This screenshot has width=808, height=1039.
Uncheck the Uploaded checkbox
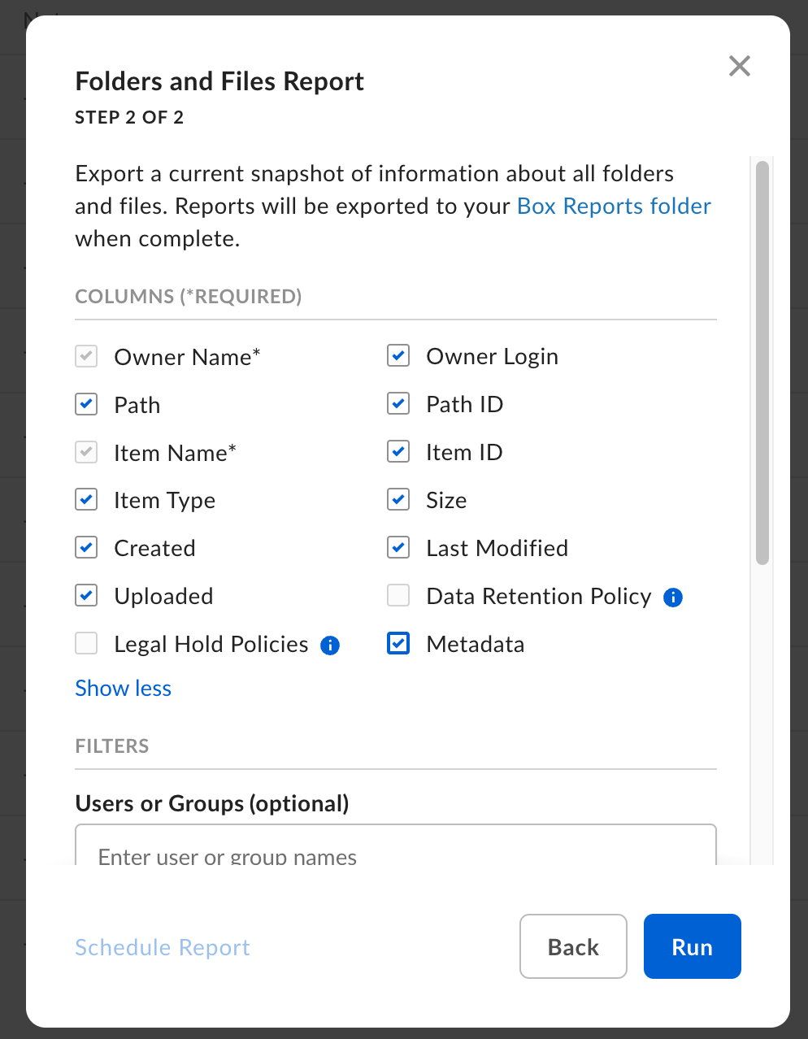[86, 596]
